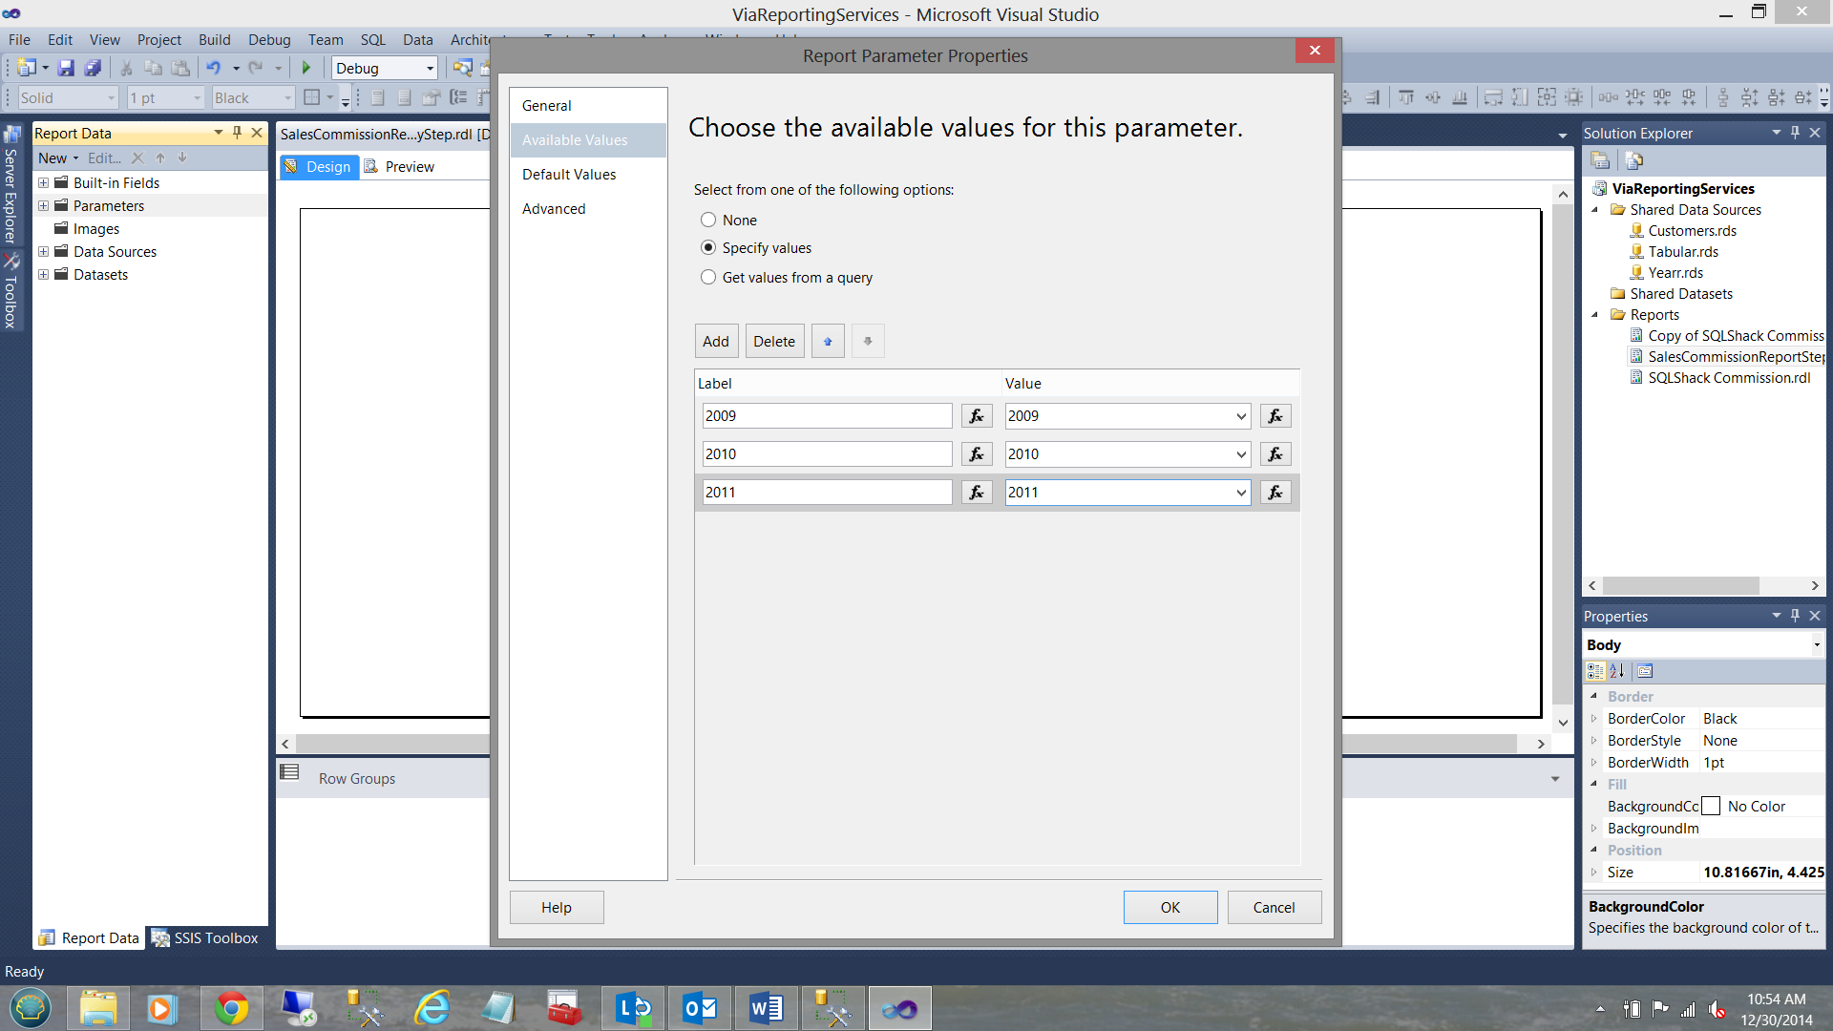Expand the Datasets tree node
The width and height of the screenshot is (1833, 1031).
[43, 275]
